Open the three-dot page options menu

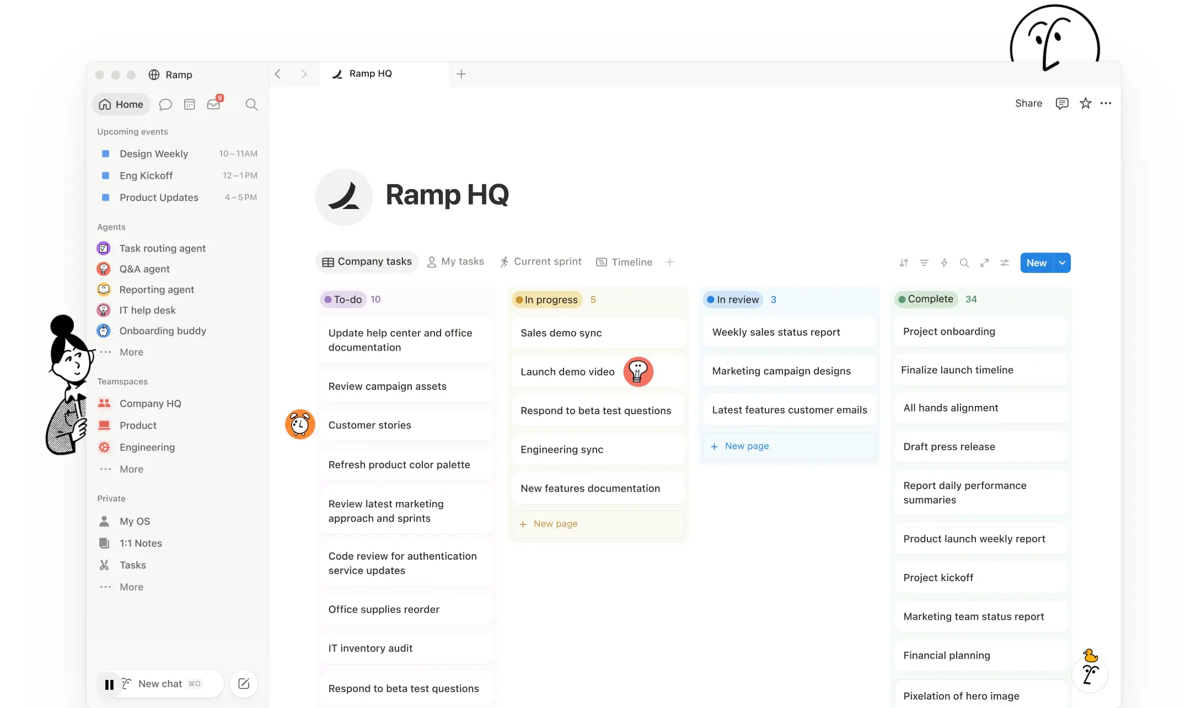coord(1106,103)
